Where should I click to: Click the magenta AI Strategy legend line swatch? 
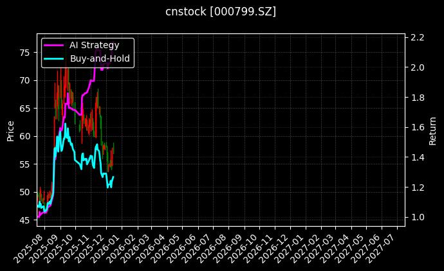54,46
